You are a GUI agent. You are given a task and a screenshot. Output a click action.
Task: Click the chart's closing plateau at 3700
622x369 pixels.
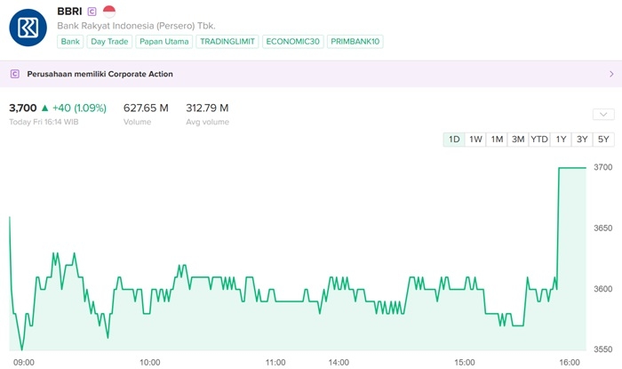[x=572, y=168]
